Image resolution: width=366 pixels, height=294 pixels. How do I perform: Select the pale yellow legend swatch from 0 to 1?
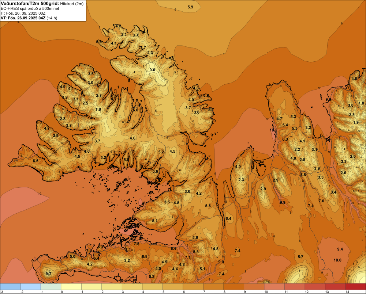(x=71, y=287)
